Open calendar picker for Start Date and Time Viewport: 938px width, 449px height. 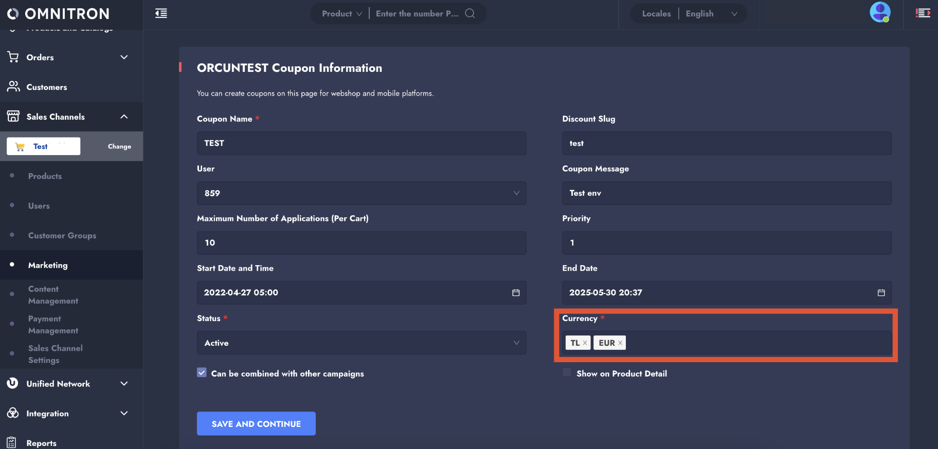tap(516, 293)
